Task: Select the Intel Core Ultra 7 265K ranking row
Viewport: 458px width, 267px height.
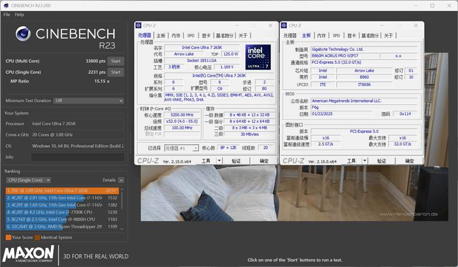Action: point(62,190)
